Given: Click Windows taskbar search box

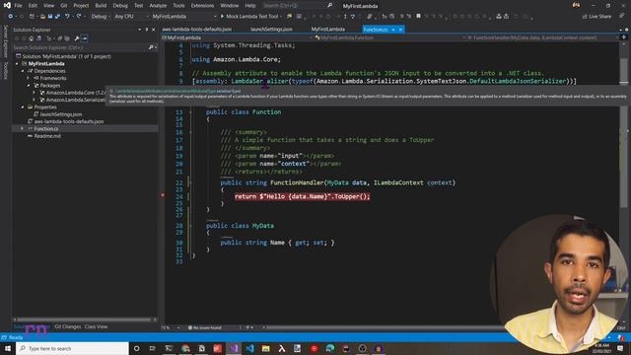Looking at the screenshot, I should (x=72, y=348).
